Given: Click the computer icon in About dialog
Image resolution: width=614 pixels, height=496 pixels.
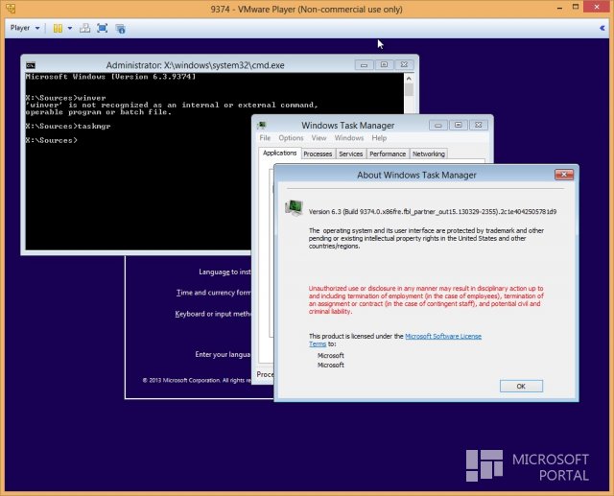Looking at the screenshot, I should pos(295,208).
